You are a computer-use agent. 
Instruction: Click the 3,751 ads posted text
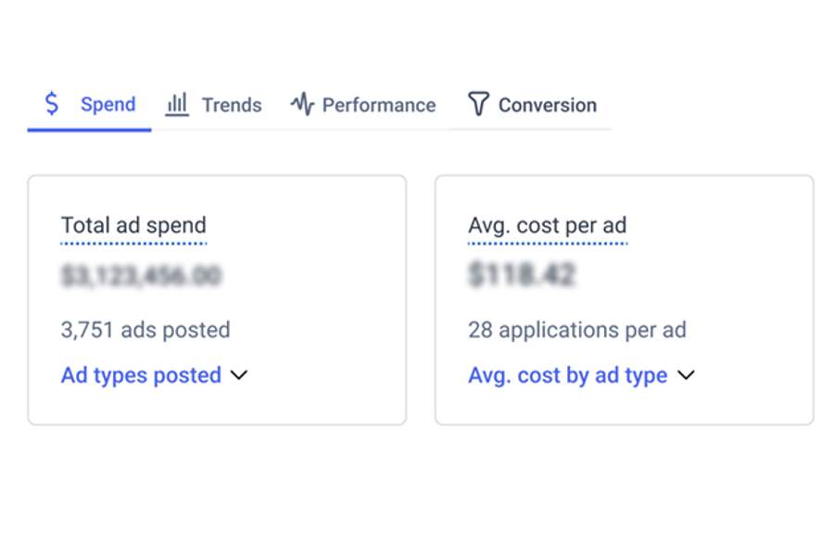pyautogui.click(x=145, y=330)
